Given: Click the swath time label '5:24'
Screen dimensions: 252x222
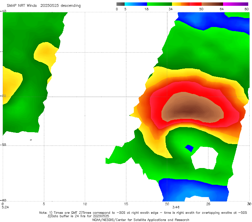Looking at the screenshot, I should pyautogui.click(x=5, y=207).
